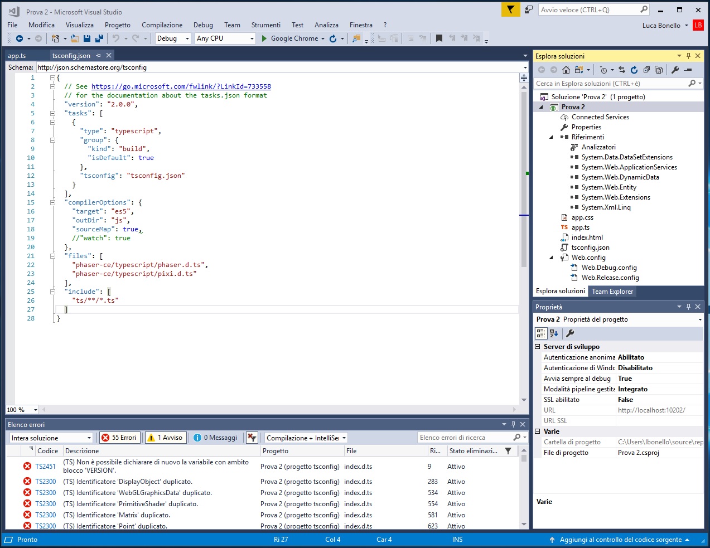Collapse the Server di sviluppo property group
This screenshot has width=710, height=548.
(538, 347)
